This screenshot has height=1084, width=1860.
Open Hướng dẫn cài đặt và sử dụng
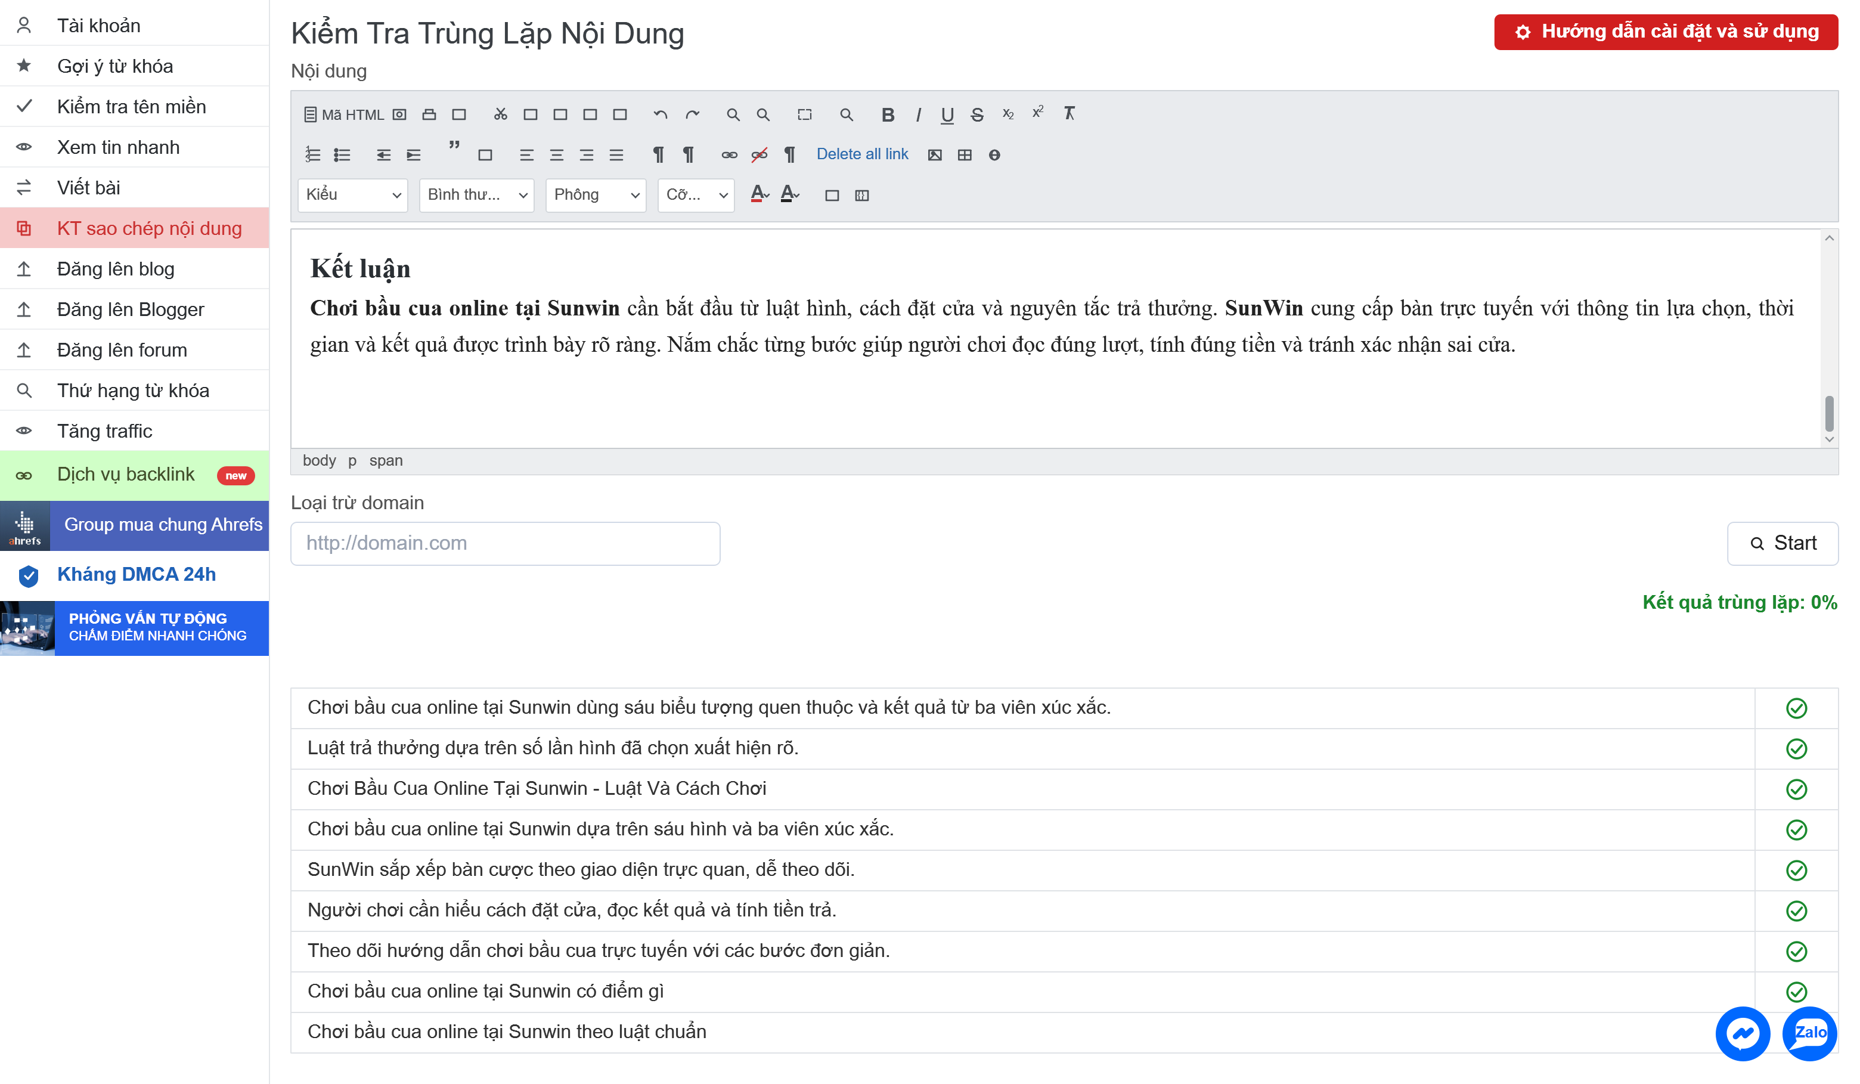(1666, 32)
